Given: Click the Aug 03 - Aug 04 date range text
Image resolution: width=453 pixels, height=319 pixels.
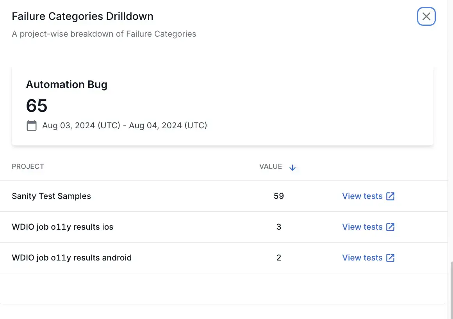Looking at the screenshot, I should click(125, 126).
